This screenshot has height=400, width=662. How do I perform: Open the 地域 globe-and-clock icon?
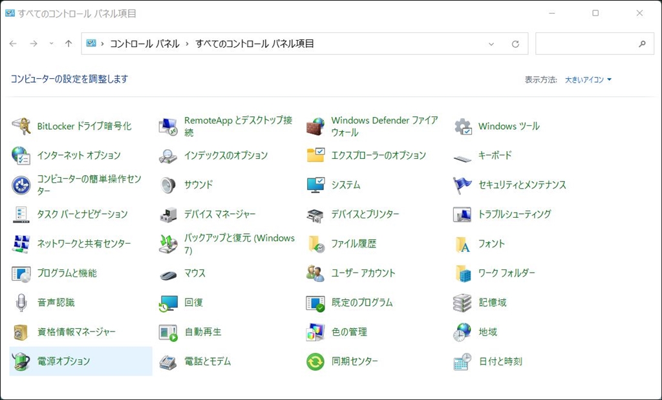[x=463, y=332]
